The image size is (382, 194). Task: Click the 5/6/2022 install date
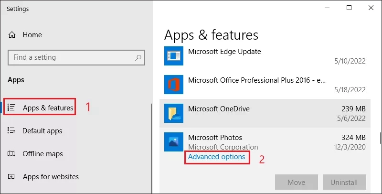tap(351, 119)
